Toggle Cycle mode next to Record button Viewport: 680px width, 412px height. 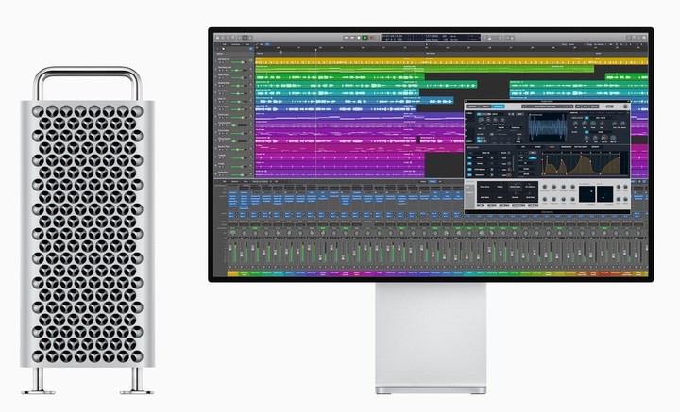pyautogui.click(x=377, y=37)
